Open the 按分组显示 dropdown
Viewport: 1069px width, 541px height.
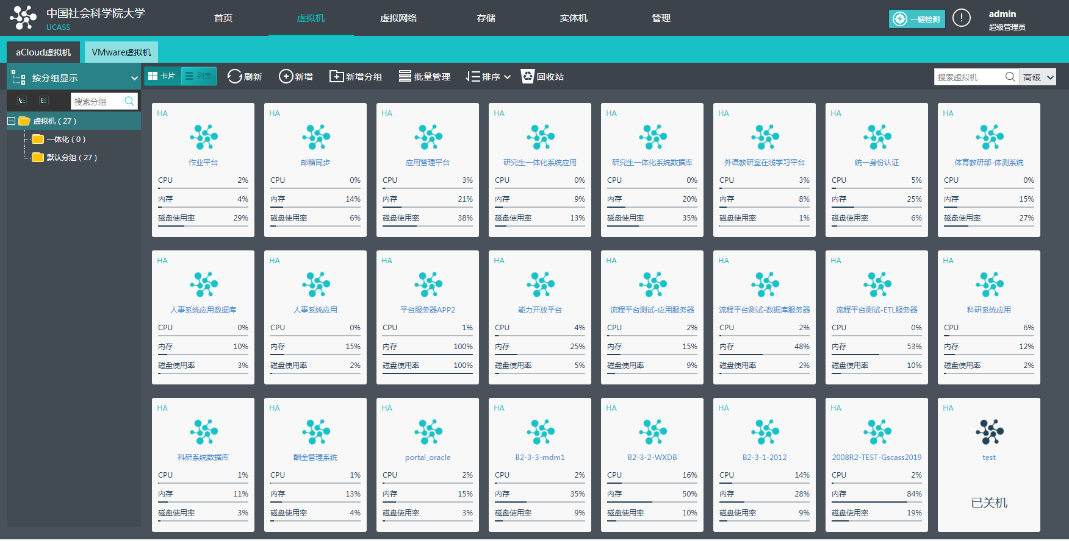pos(74,78)
